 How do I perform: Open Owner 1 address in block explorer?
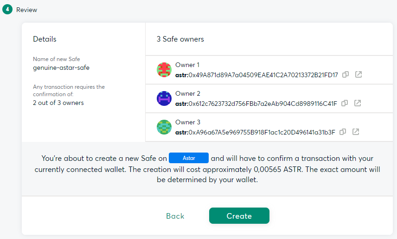click(x=359, y=74)
